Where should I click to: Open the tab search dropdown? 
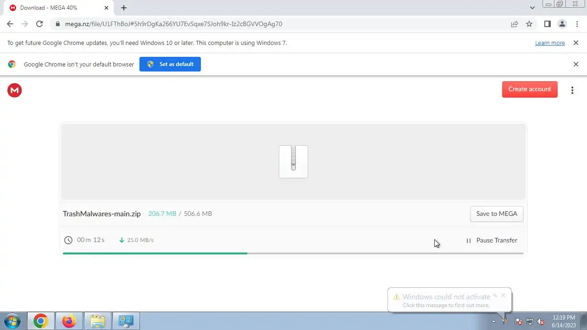coord(532,8)
